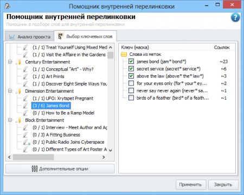244x195 pixels.
Task: Uncheck the james bond keyword checkbox
Action: (x=131, y=61)
